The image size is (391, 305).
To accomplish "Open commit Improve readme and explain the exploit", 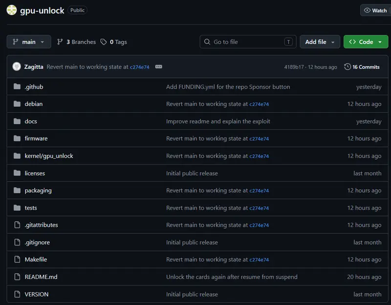I will coord(218,121).
